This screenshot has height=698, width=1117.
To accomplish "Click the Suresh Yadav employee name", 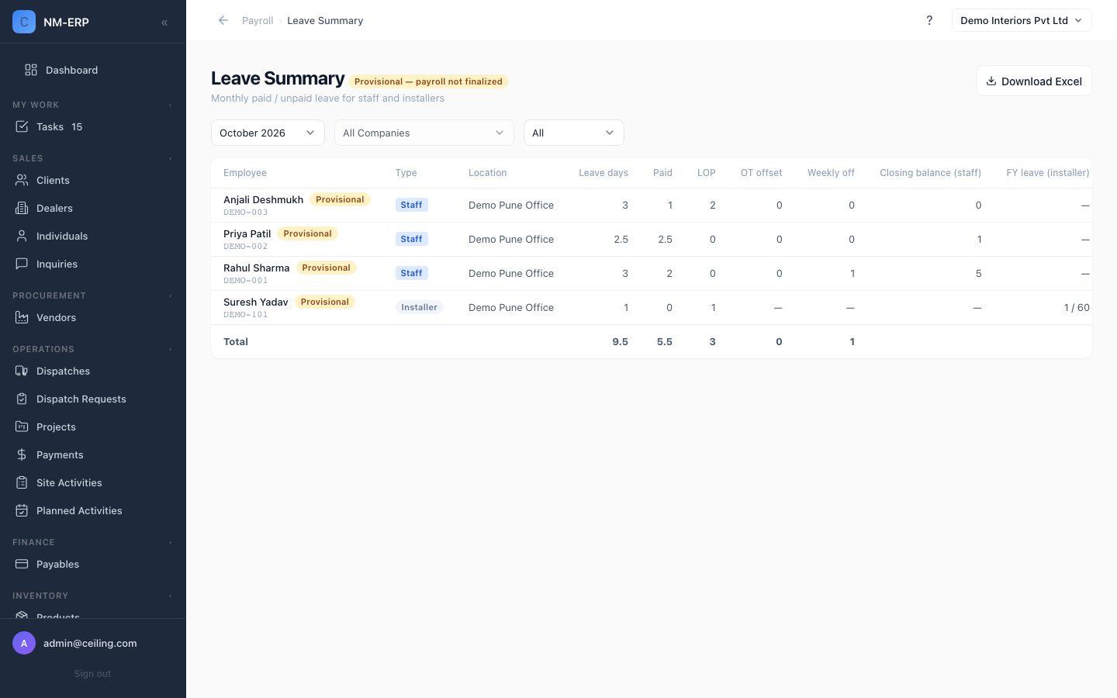I will point(256,302).
